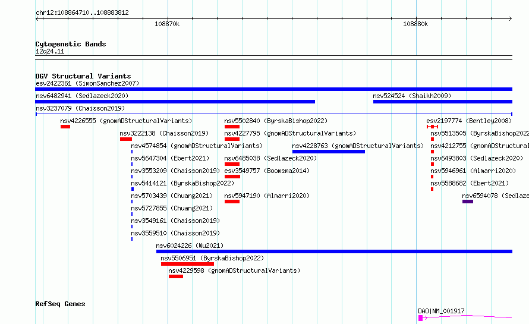Click the esv3549757 (Boomsma2014) label
The height and width of the screenshot is (324, 529).
point(267,171)
